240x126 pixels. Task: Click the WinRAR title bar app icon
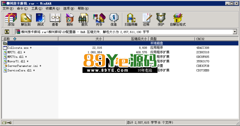coord(3,3)
